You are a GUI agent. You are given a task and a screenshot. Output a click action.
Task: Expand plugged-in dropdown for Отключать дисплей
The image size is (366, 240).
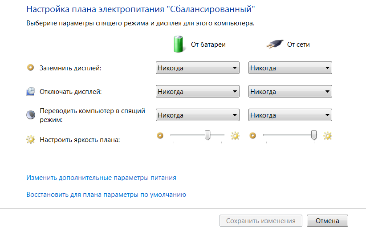point(290,92)
